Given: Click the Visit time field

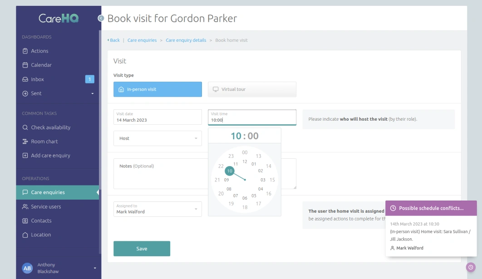Looking at the screenshot, I should tap(252, 117).
